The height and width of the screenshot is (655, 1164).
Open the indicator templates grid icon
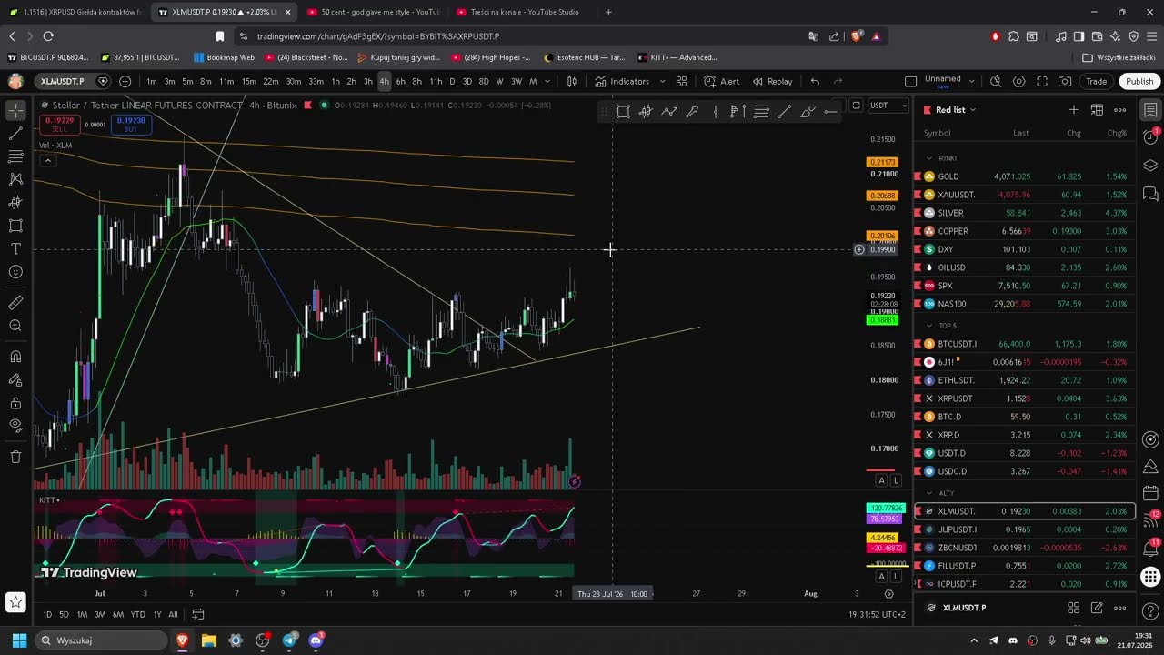click(x=681, y=81)
